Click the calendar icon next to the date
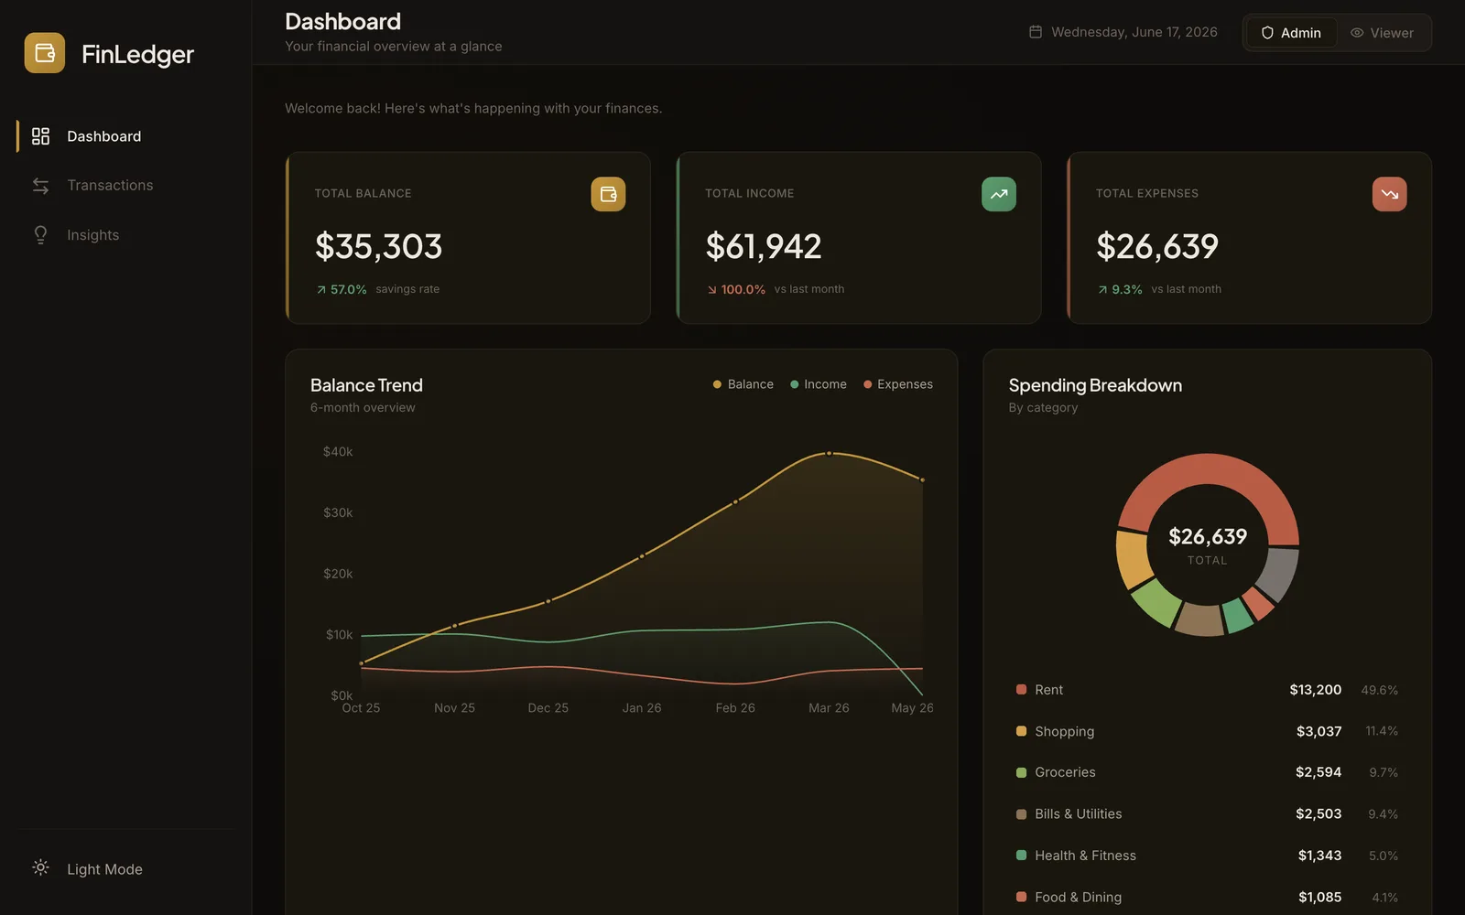1465x915 pixels. pos(1036,32)
